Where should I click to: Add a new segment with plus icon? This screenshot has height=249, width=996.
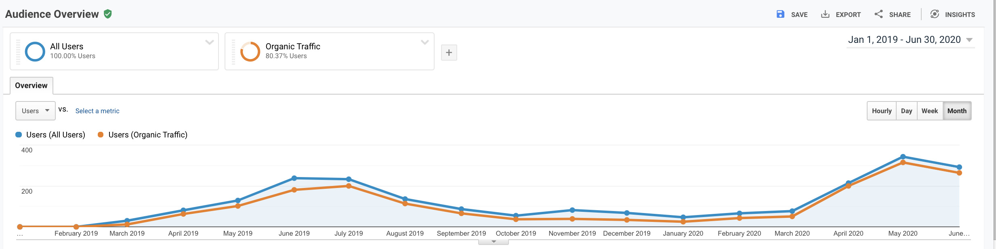[449, 53]
